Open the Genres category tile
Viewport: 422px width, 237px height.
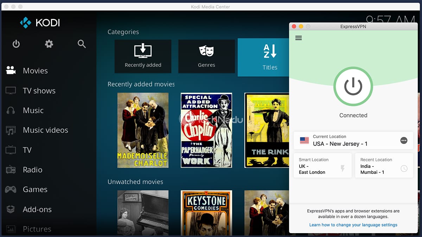pos(206,56)
